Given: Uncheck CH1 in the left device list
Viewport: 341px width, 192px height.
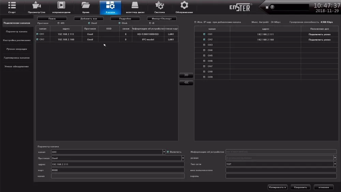Looking at the screenshot, I should (38, 34).
